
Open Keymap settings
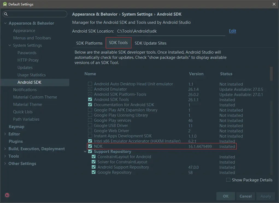[17, 127]
